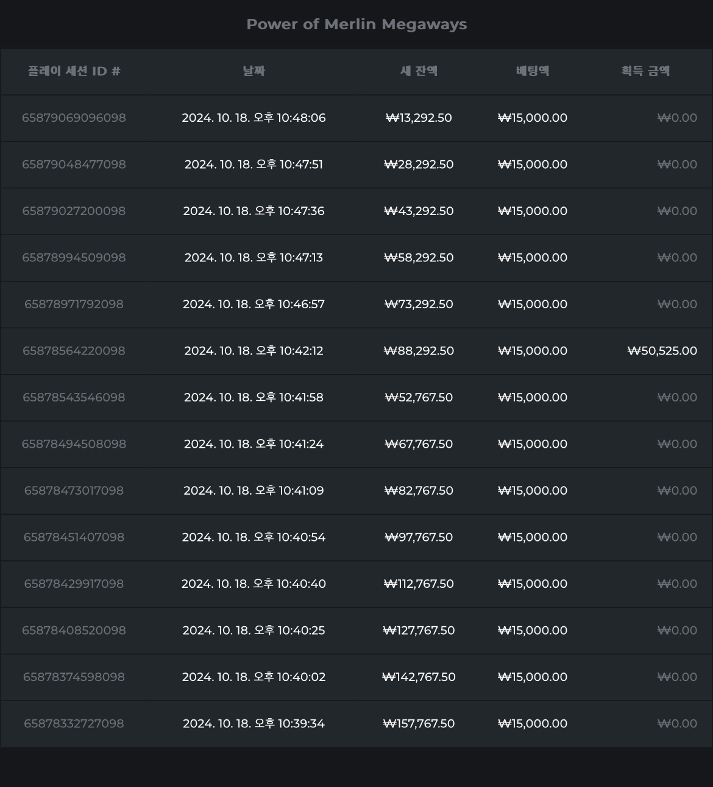Open session 65878494508098
The height and width of the screenshot is (787, 713).
(x=74, y=444)
